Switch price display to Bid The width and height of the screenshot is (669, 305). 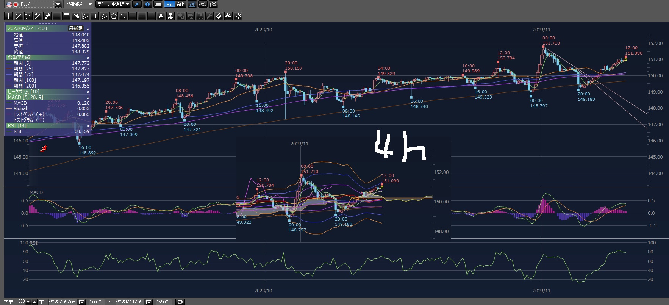point(169,4)
